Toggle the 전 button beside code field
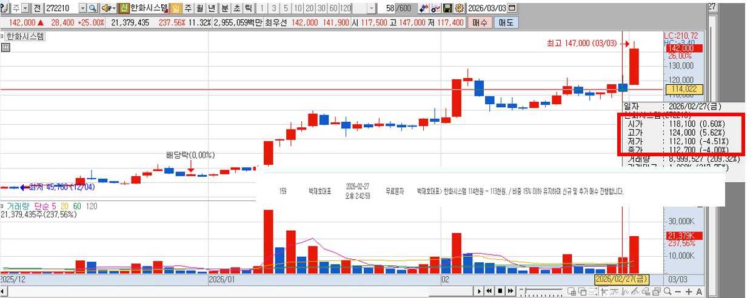The image size is (753, 298). [37, 8]
